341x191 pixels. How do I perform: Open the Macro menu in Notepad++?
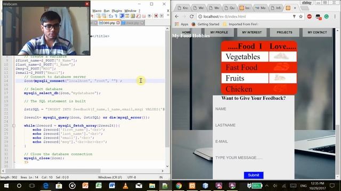(x=97, y=11)
